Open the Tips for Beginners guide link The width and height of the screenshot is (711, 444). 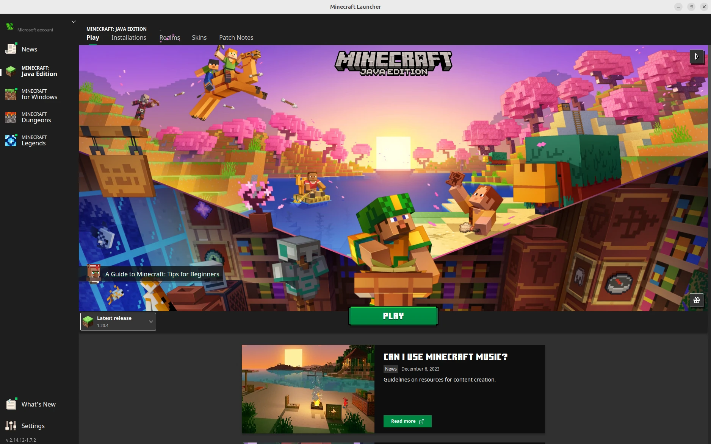[162, 274]
